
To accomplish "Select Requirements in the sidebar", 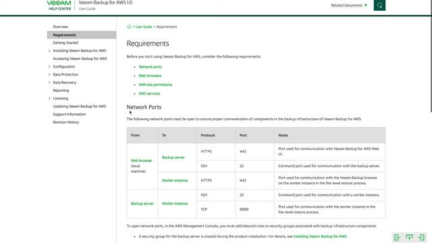I will point(82,34).
